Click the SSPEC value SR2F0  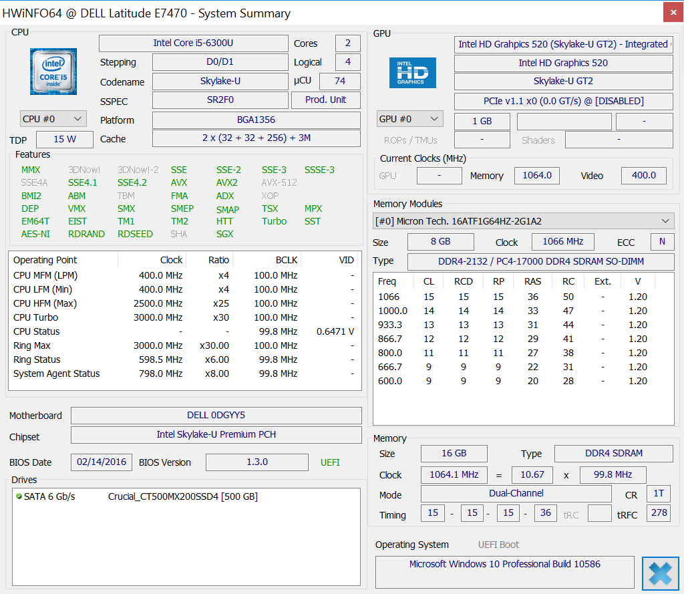pyautogui.click(x=220, y=100)
